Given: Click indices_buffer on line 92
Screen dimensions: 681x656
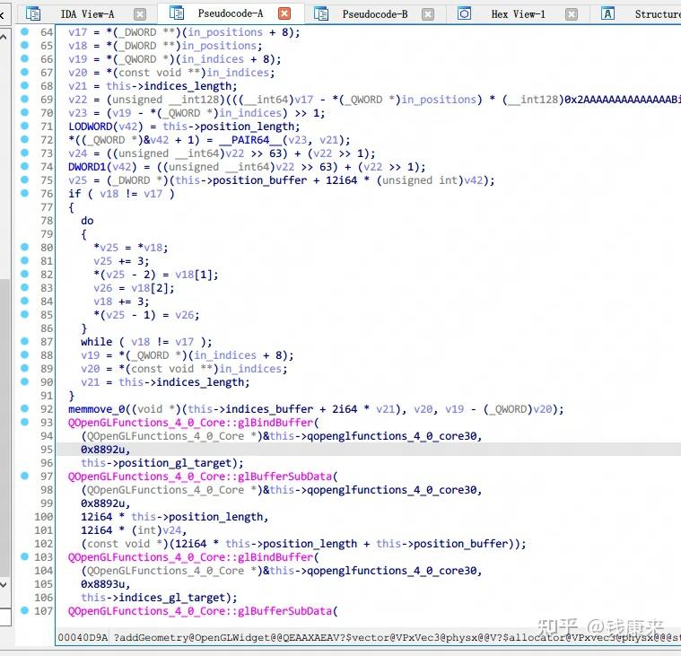Looking at the screenshot, I should pos(269,409).
